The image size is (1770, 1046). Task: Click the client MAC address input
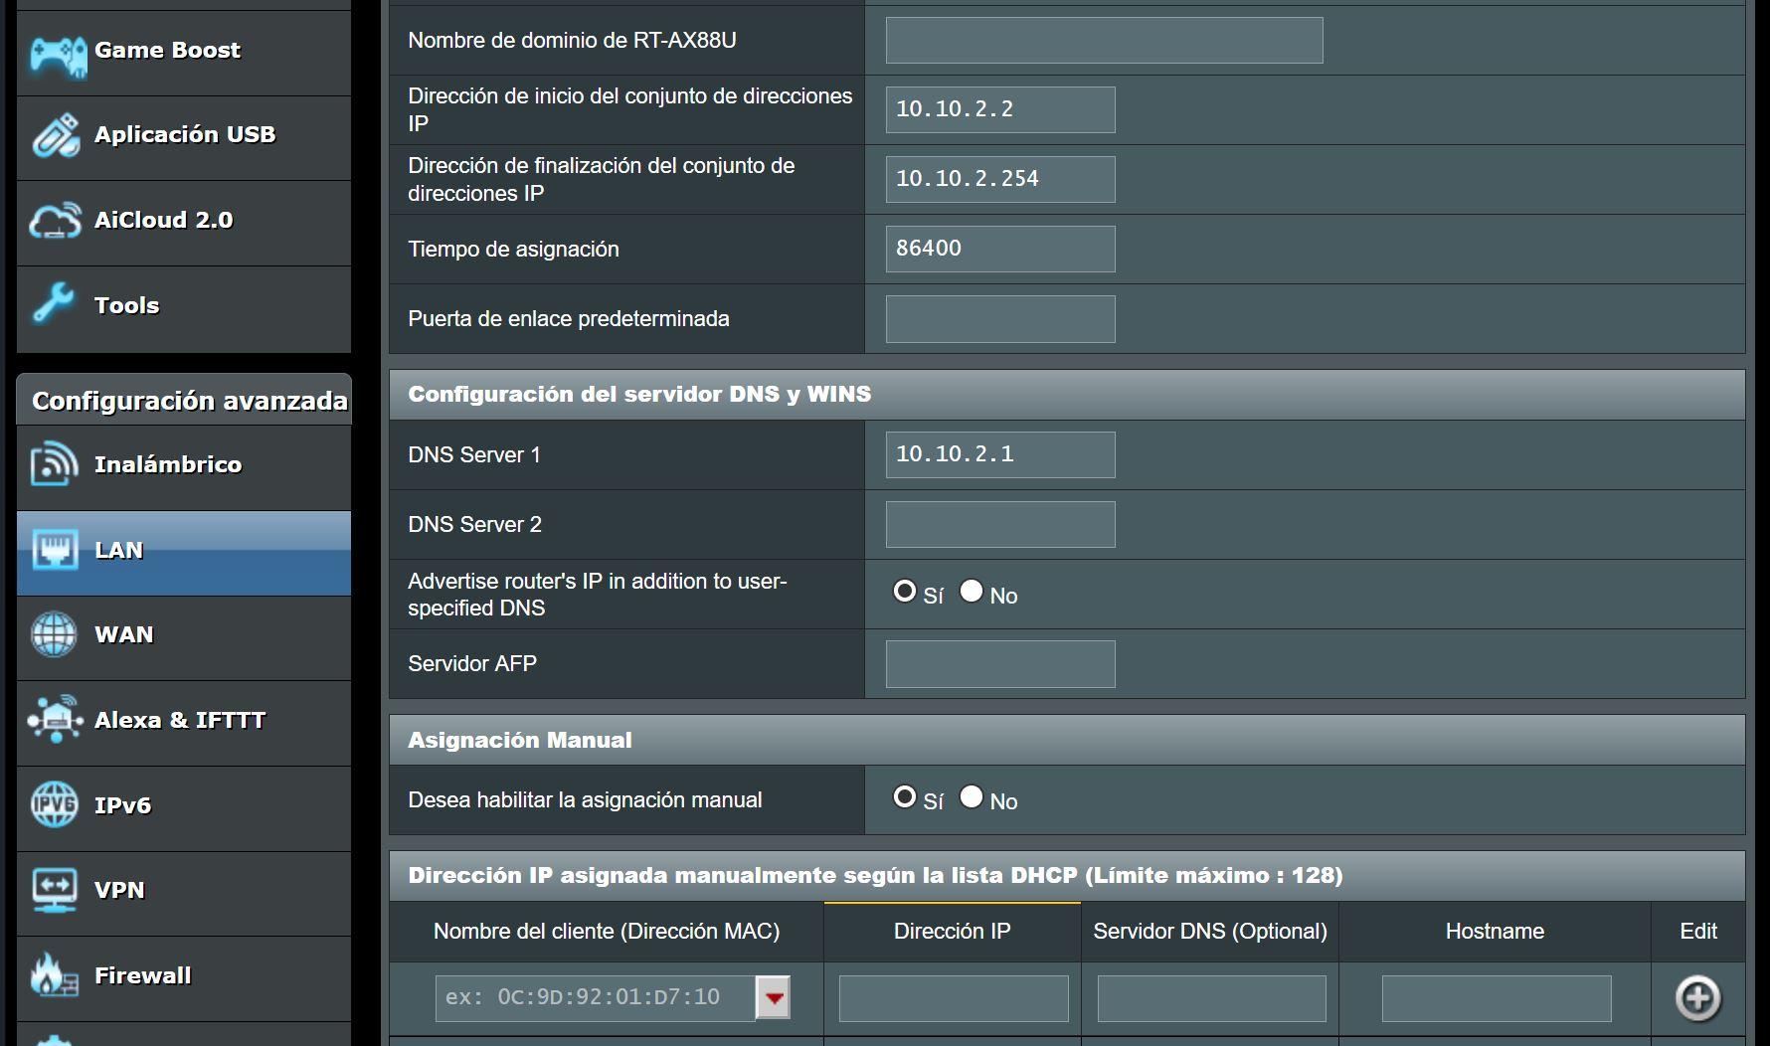click(596, 998)
